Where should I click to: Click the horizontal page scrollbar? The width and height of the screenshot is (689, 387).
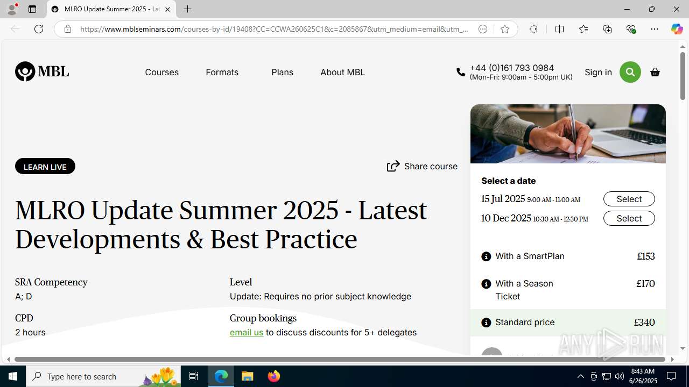point(340,359)
